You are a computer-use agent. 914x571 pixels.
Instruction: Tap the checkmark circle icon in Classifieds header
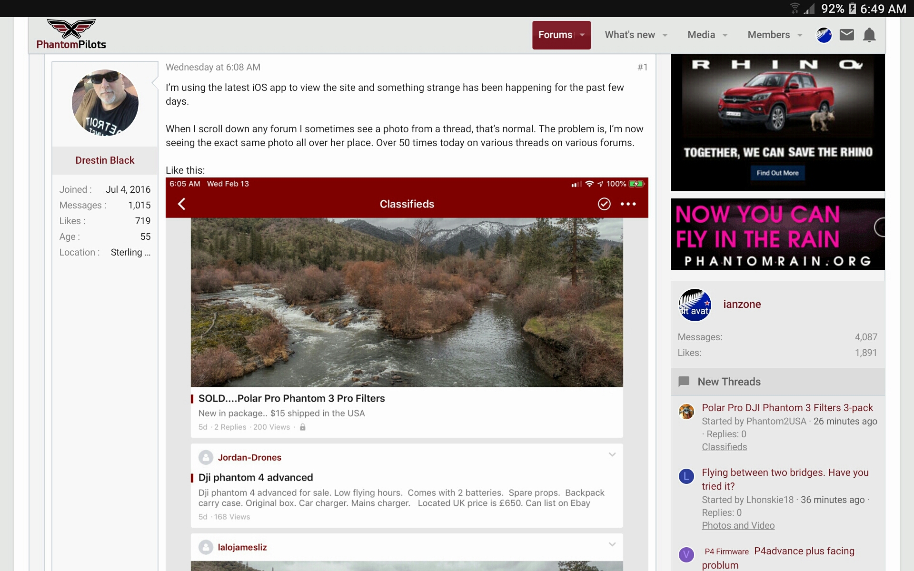click(604, 204)
